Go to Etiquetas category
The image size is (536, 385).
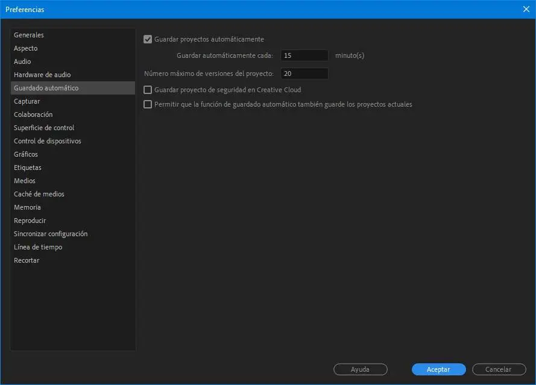tap(73, 167)
